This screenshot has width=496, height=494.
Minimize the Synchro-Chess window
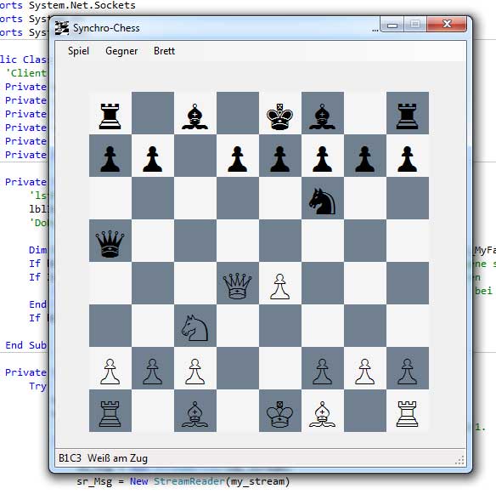[x=392, y=25]
